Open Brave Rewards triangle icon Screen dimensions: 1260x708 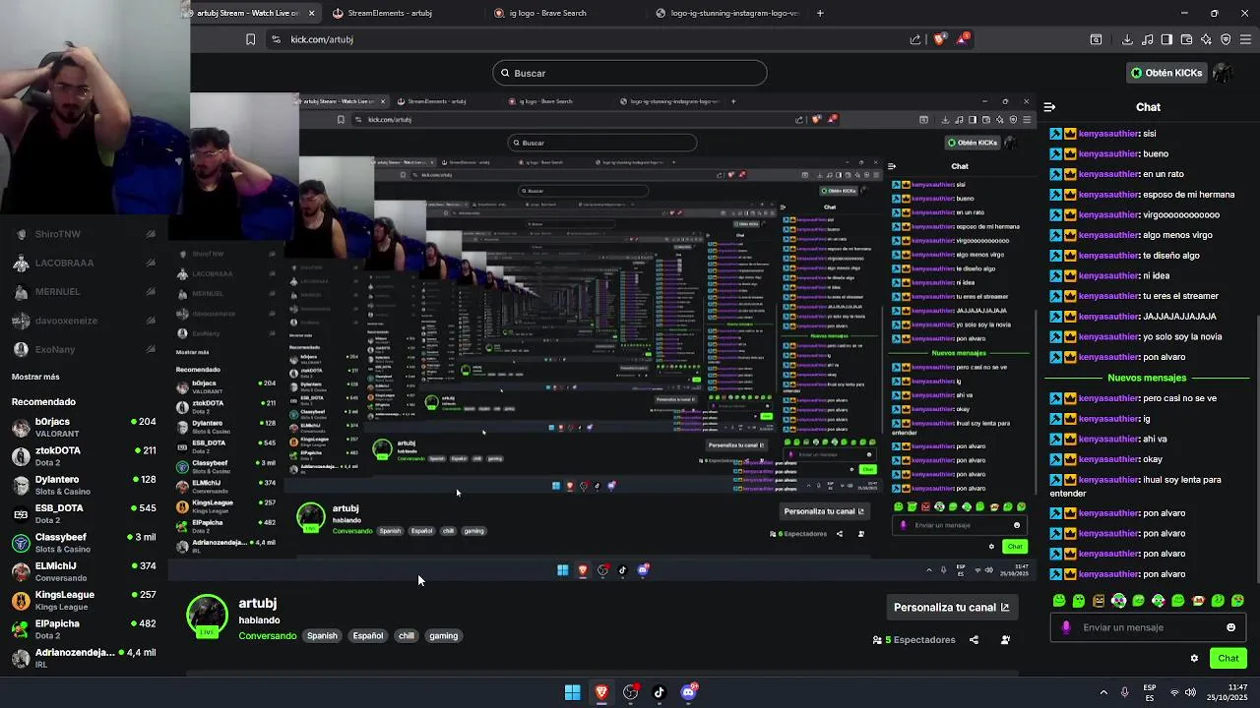[x=964, y=39]
